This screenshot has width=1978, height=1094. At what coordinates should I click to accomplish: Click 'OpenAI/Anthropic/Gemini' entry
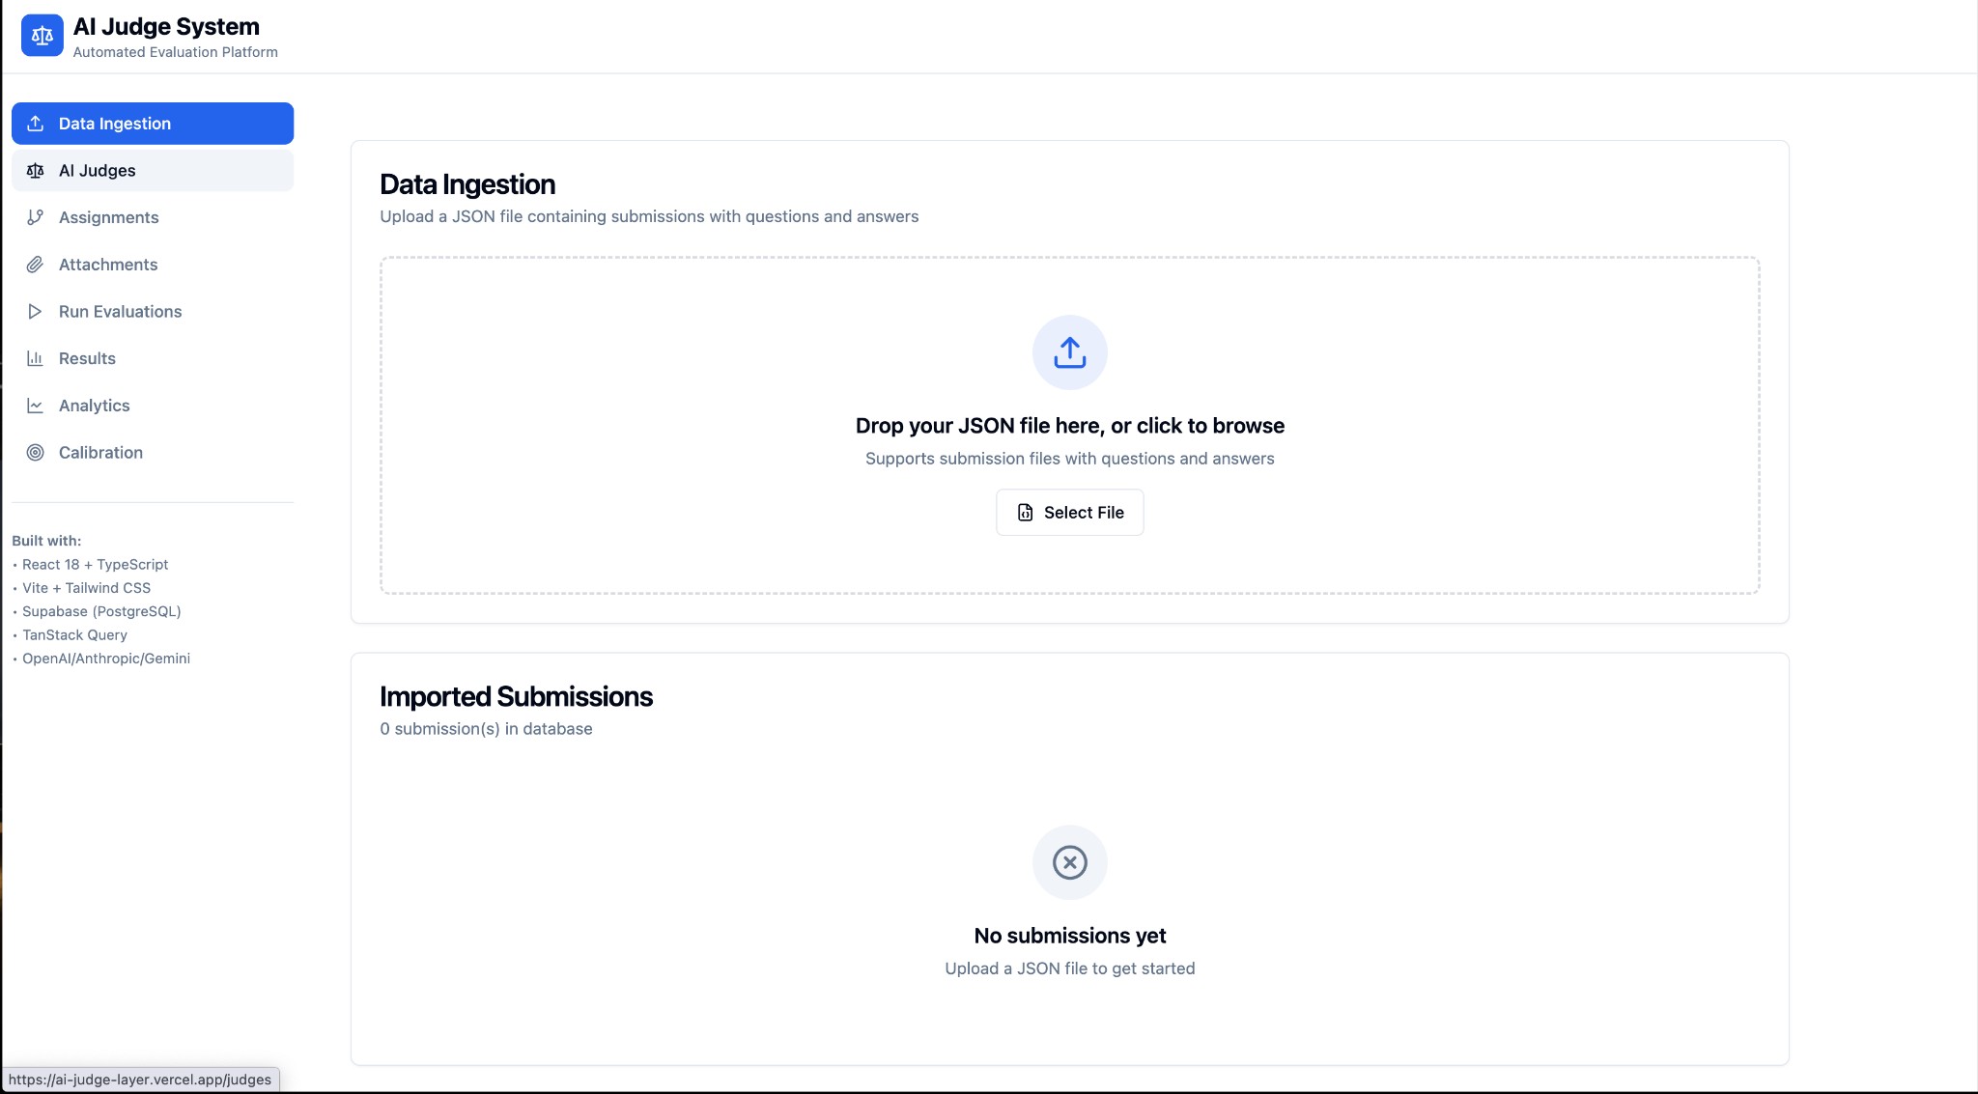point(106,659)
